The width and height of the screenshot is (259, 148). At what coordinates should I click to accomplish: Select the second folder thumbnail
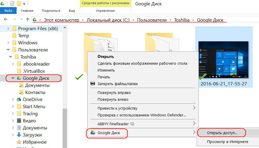[162, 43]
